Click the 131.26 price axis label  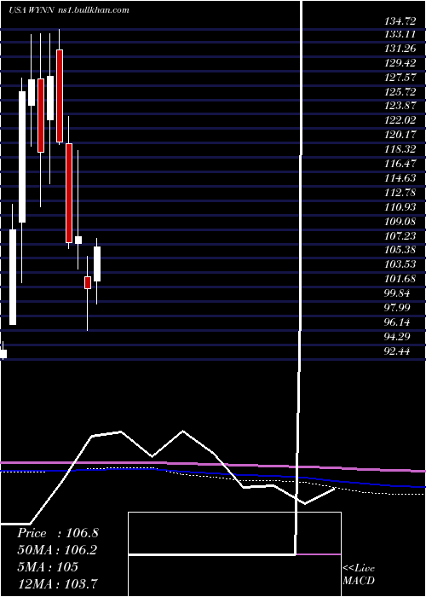click(x=400, y=49)
